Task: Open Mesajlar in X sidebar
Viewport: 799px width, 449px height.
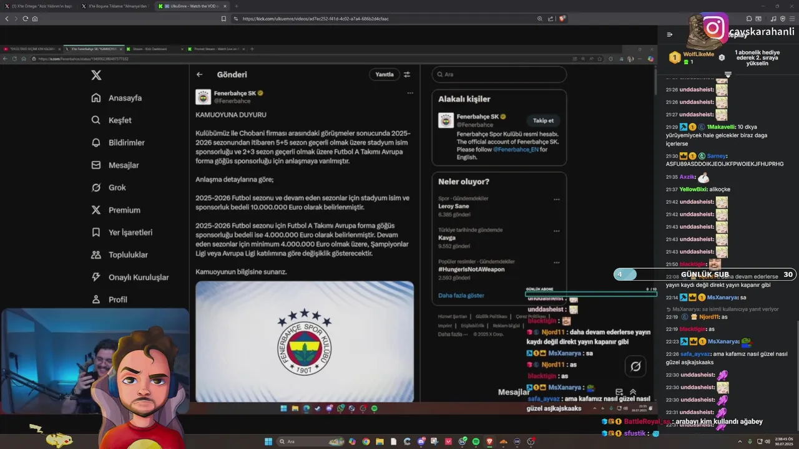Action: click(115, 165)
